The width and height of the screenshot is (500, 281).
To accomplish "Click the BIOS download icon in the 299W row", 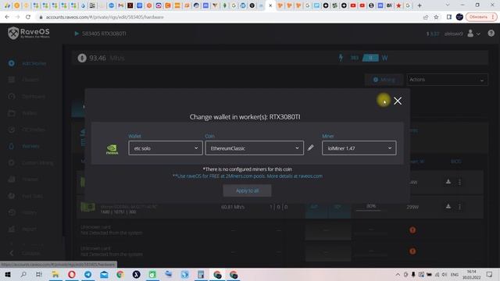I will [x=448, y=206].
